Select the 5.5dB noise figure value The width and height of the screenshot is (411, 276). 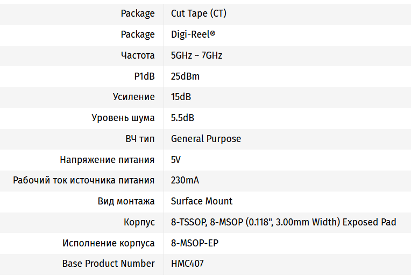(183, 118)
